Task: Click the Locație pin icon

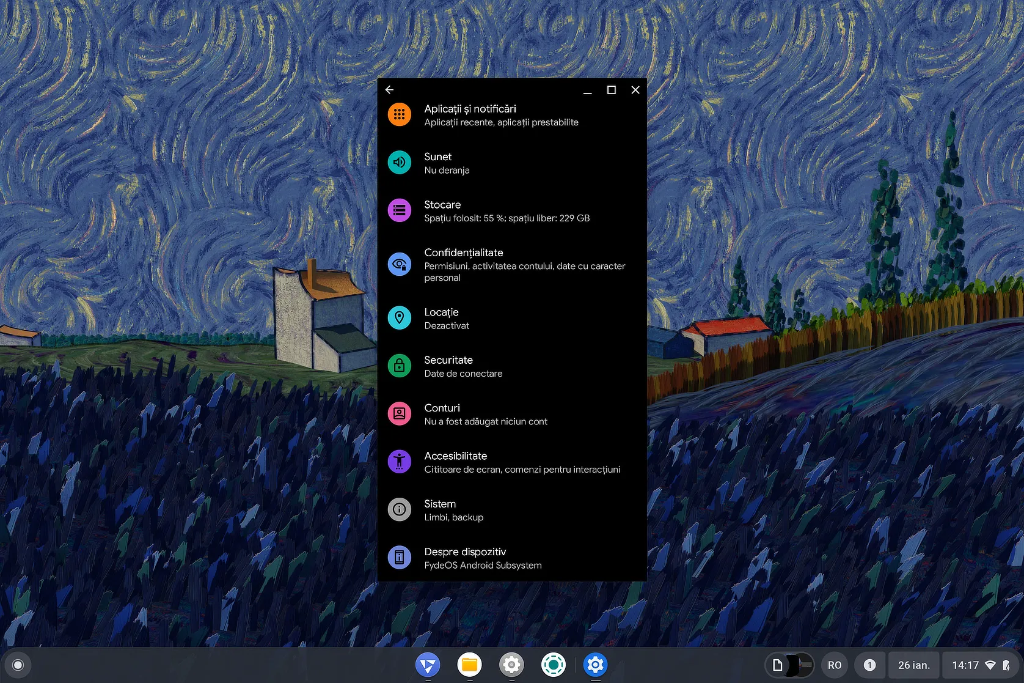Action: 400,318
